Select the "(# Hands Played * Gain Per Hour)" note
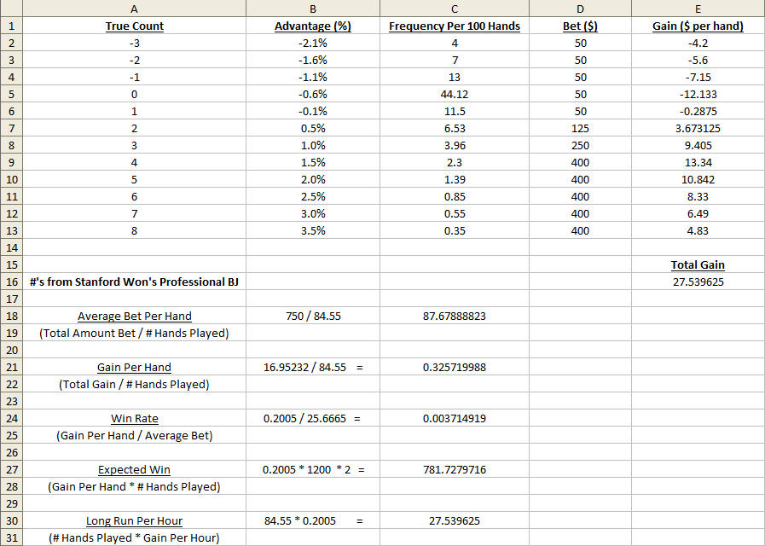The height and width of the screenshot is (546, 765). (134, 538)
